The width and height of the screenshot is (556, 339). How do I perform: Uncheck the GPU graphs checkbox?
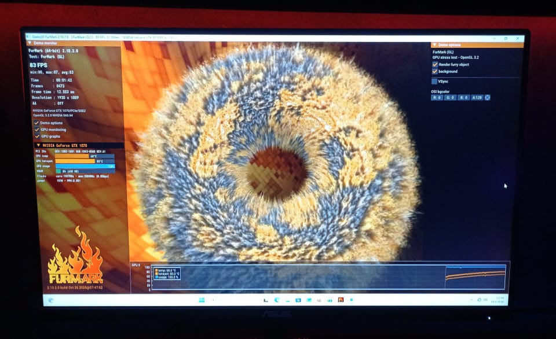[x=37, y=137]
